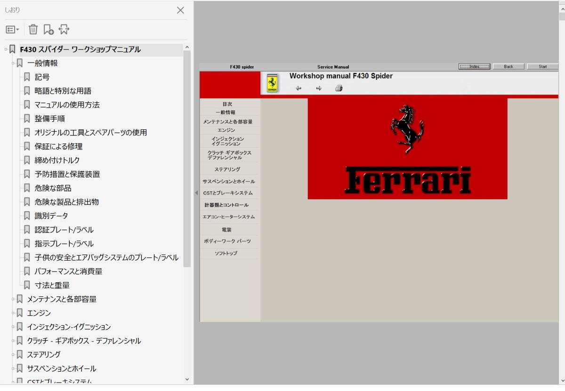Select 計器類とコントロール in manual side menu
This screenshot has width=565, height=391.
click(x=226, y=205)
